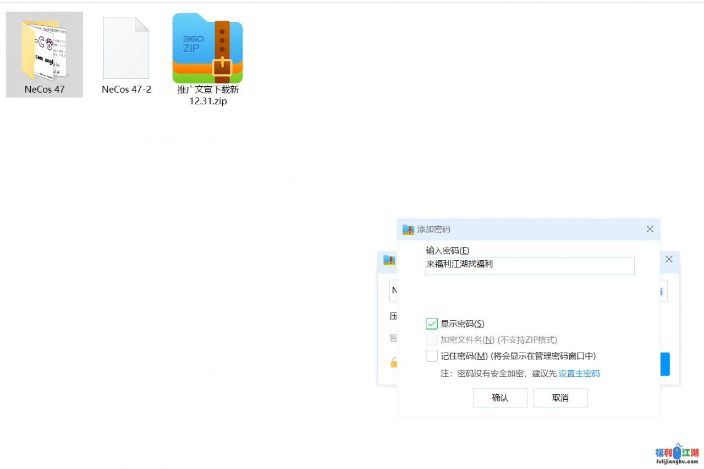This screenshot has height=469, width=704.
Task: Click the disabled 加密文件名 checkbox
Action: (x=432, y=339)
